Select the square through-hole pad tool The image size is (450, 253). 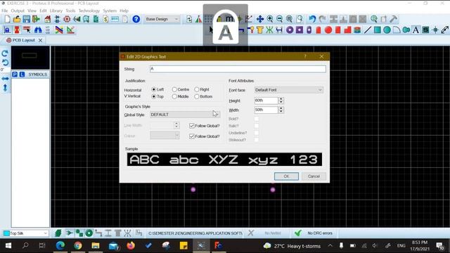coord(300,30)
